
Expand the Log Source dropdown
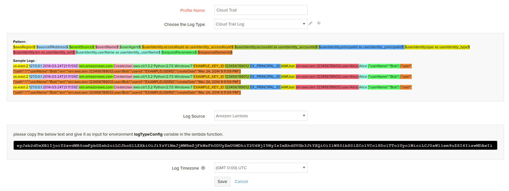click(x=261, y=116)
